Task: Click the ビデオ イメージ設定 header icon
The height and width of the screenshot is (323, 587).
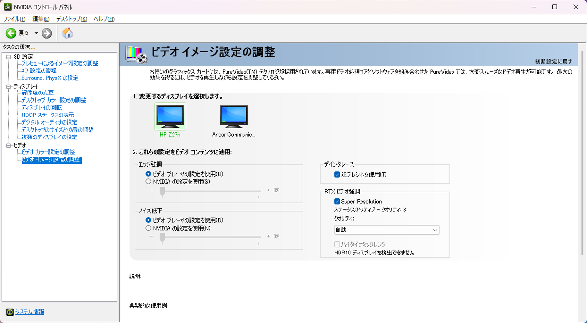Action: (x=136, y=54)
